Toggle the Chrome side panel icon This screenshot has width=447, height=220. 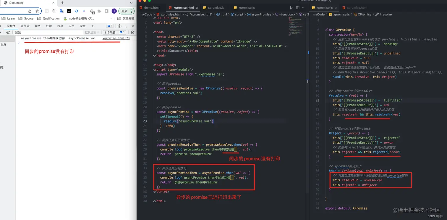tap(107, 11)
